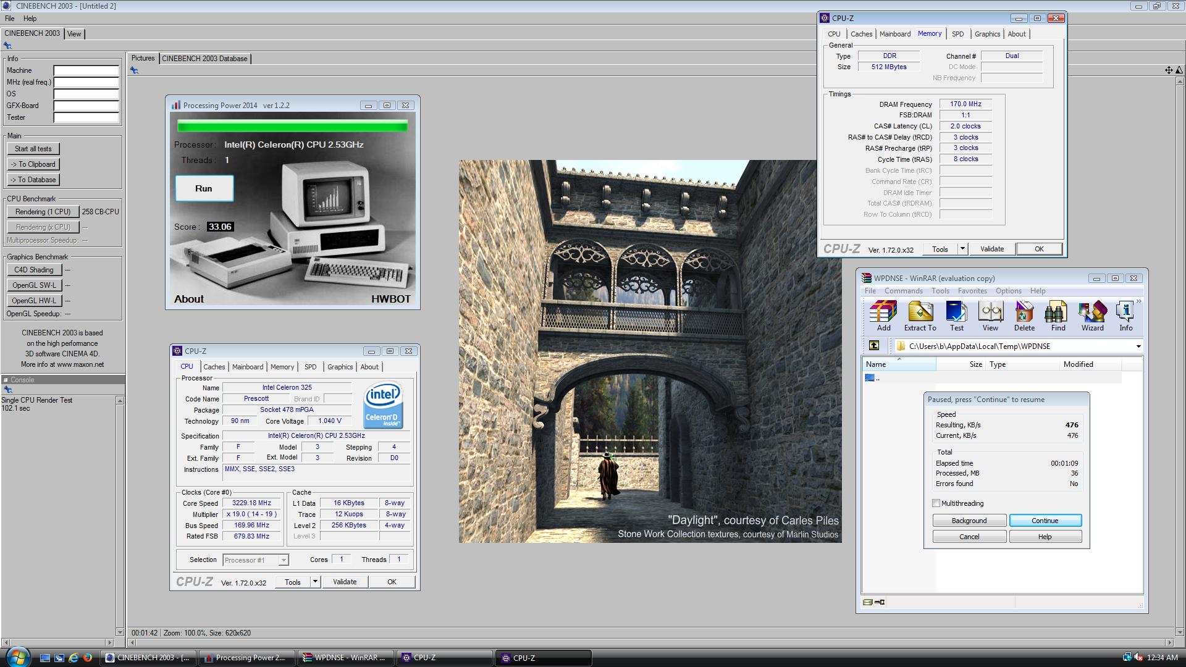The height and width of the screenshot is (667, 1186).
Task: Launch Firefox from quick launch
Action: [88, 658]
